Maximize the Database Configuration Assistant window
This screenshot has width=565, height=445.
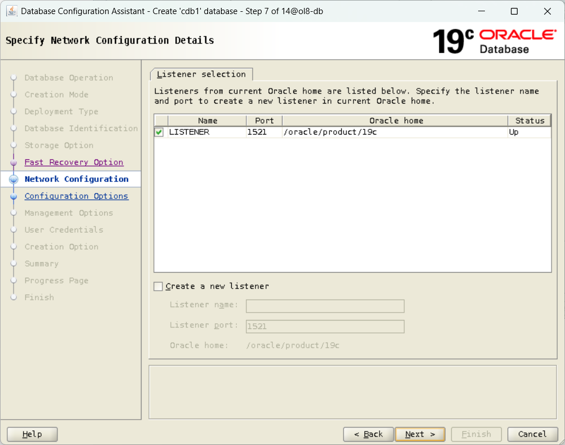(514, 11)
